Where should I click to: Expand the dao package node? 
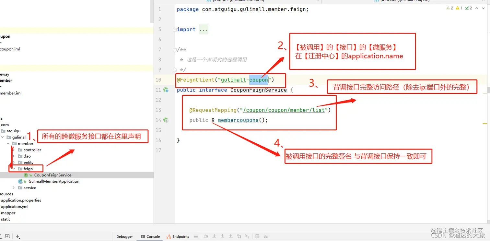pyautogui.click(x=14, y=156)
